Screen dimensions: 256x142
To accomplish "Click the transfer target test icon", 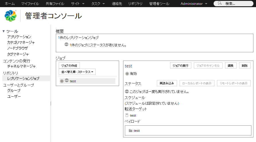I will pyautogui.click(x=127, y=115).
